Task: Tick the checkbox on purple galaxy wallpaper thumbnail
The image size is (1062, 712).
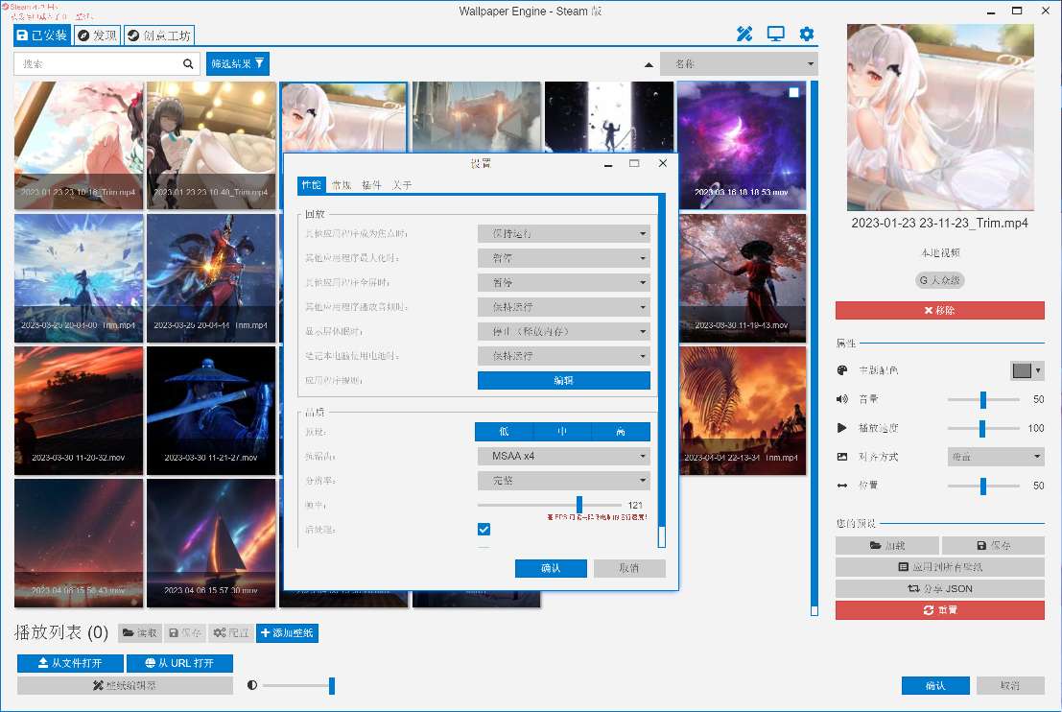Action: click(793, 93)
